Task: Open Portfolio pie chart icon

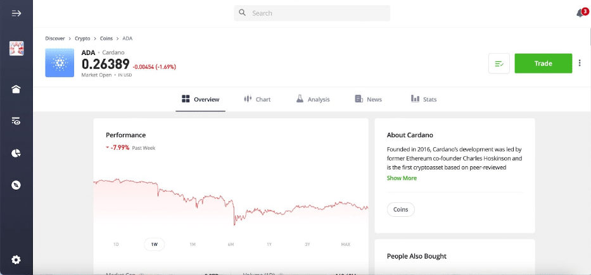Action: (x=16, y=154)
